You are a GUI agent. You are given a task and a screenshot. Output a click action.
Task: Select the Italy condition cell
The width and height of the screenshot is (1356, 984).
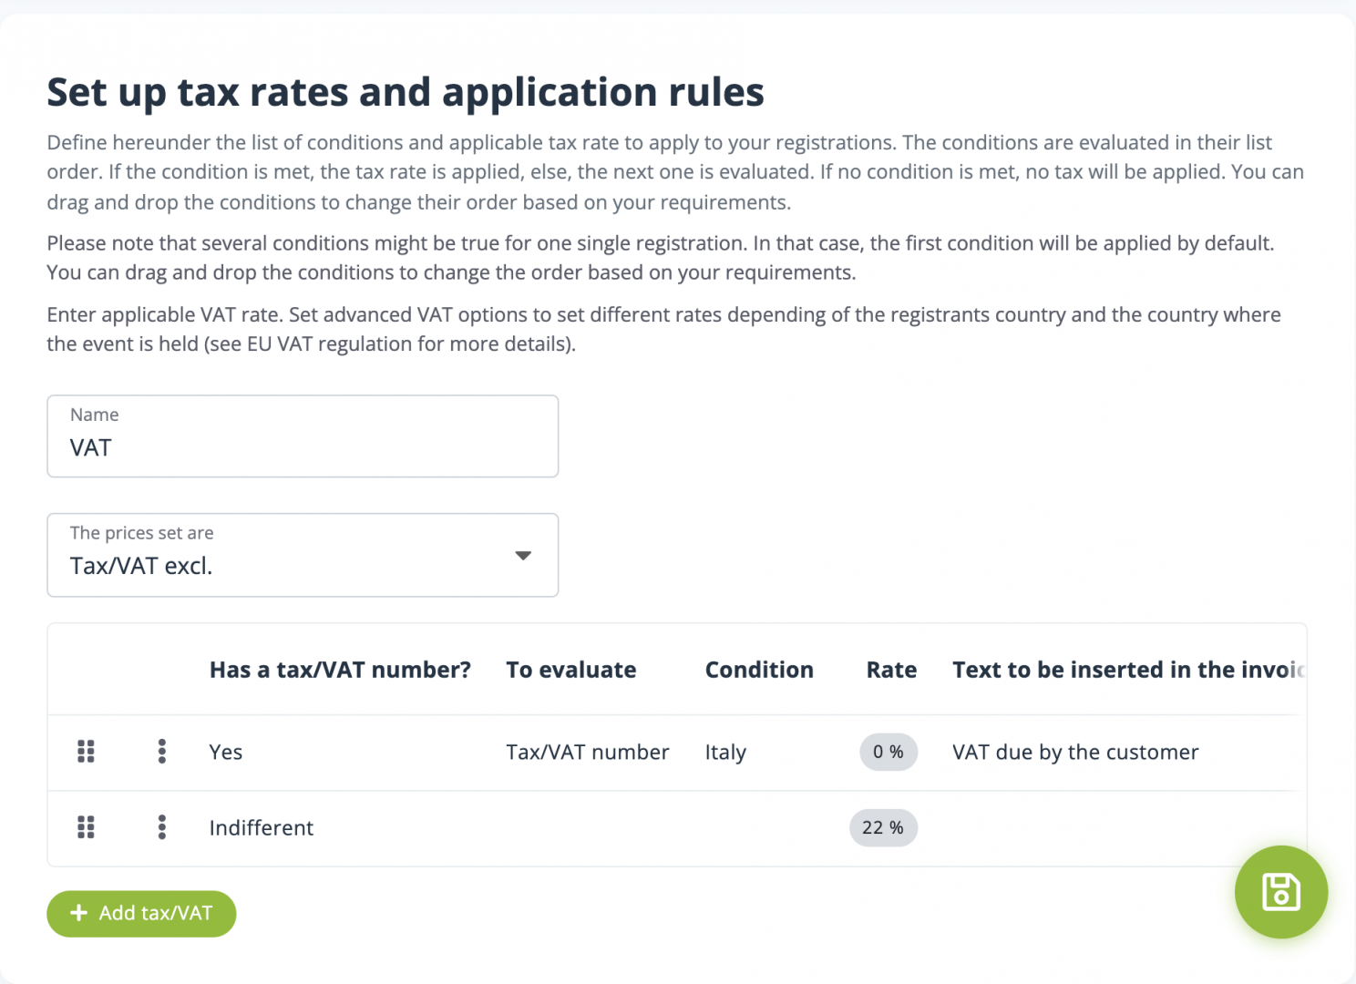click(x=725, y=753)
